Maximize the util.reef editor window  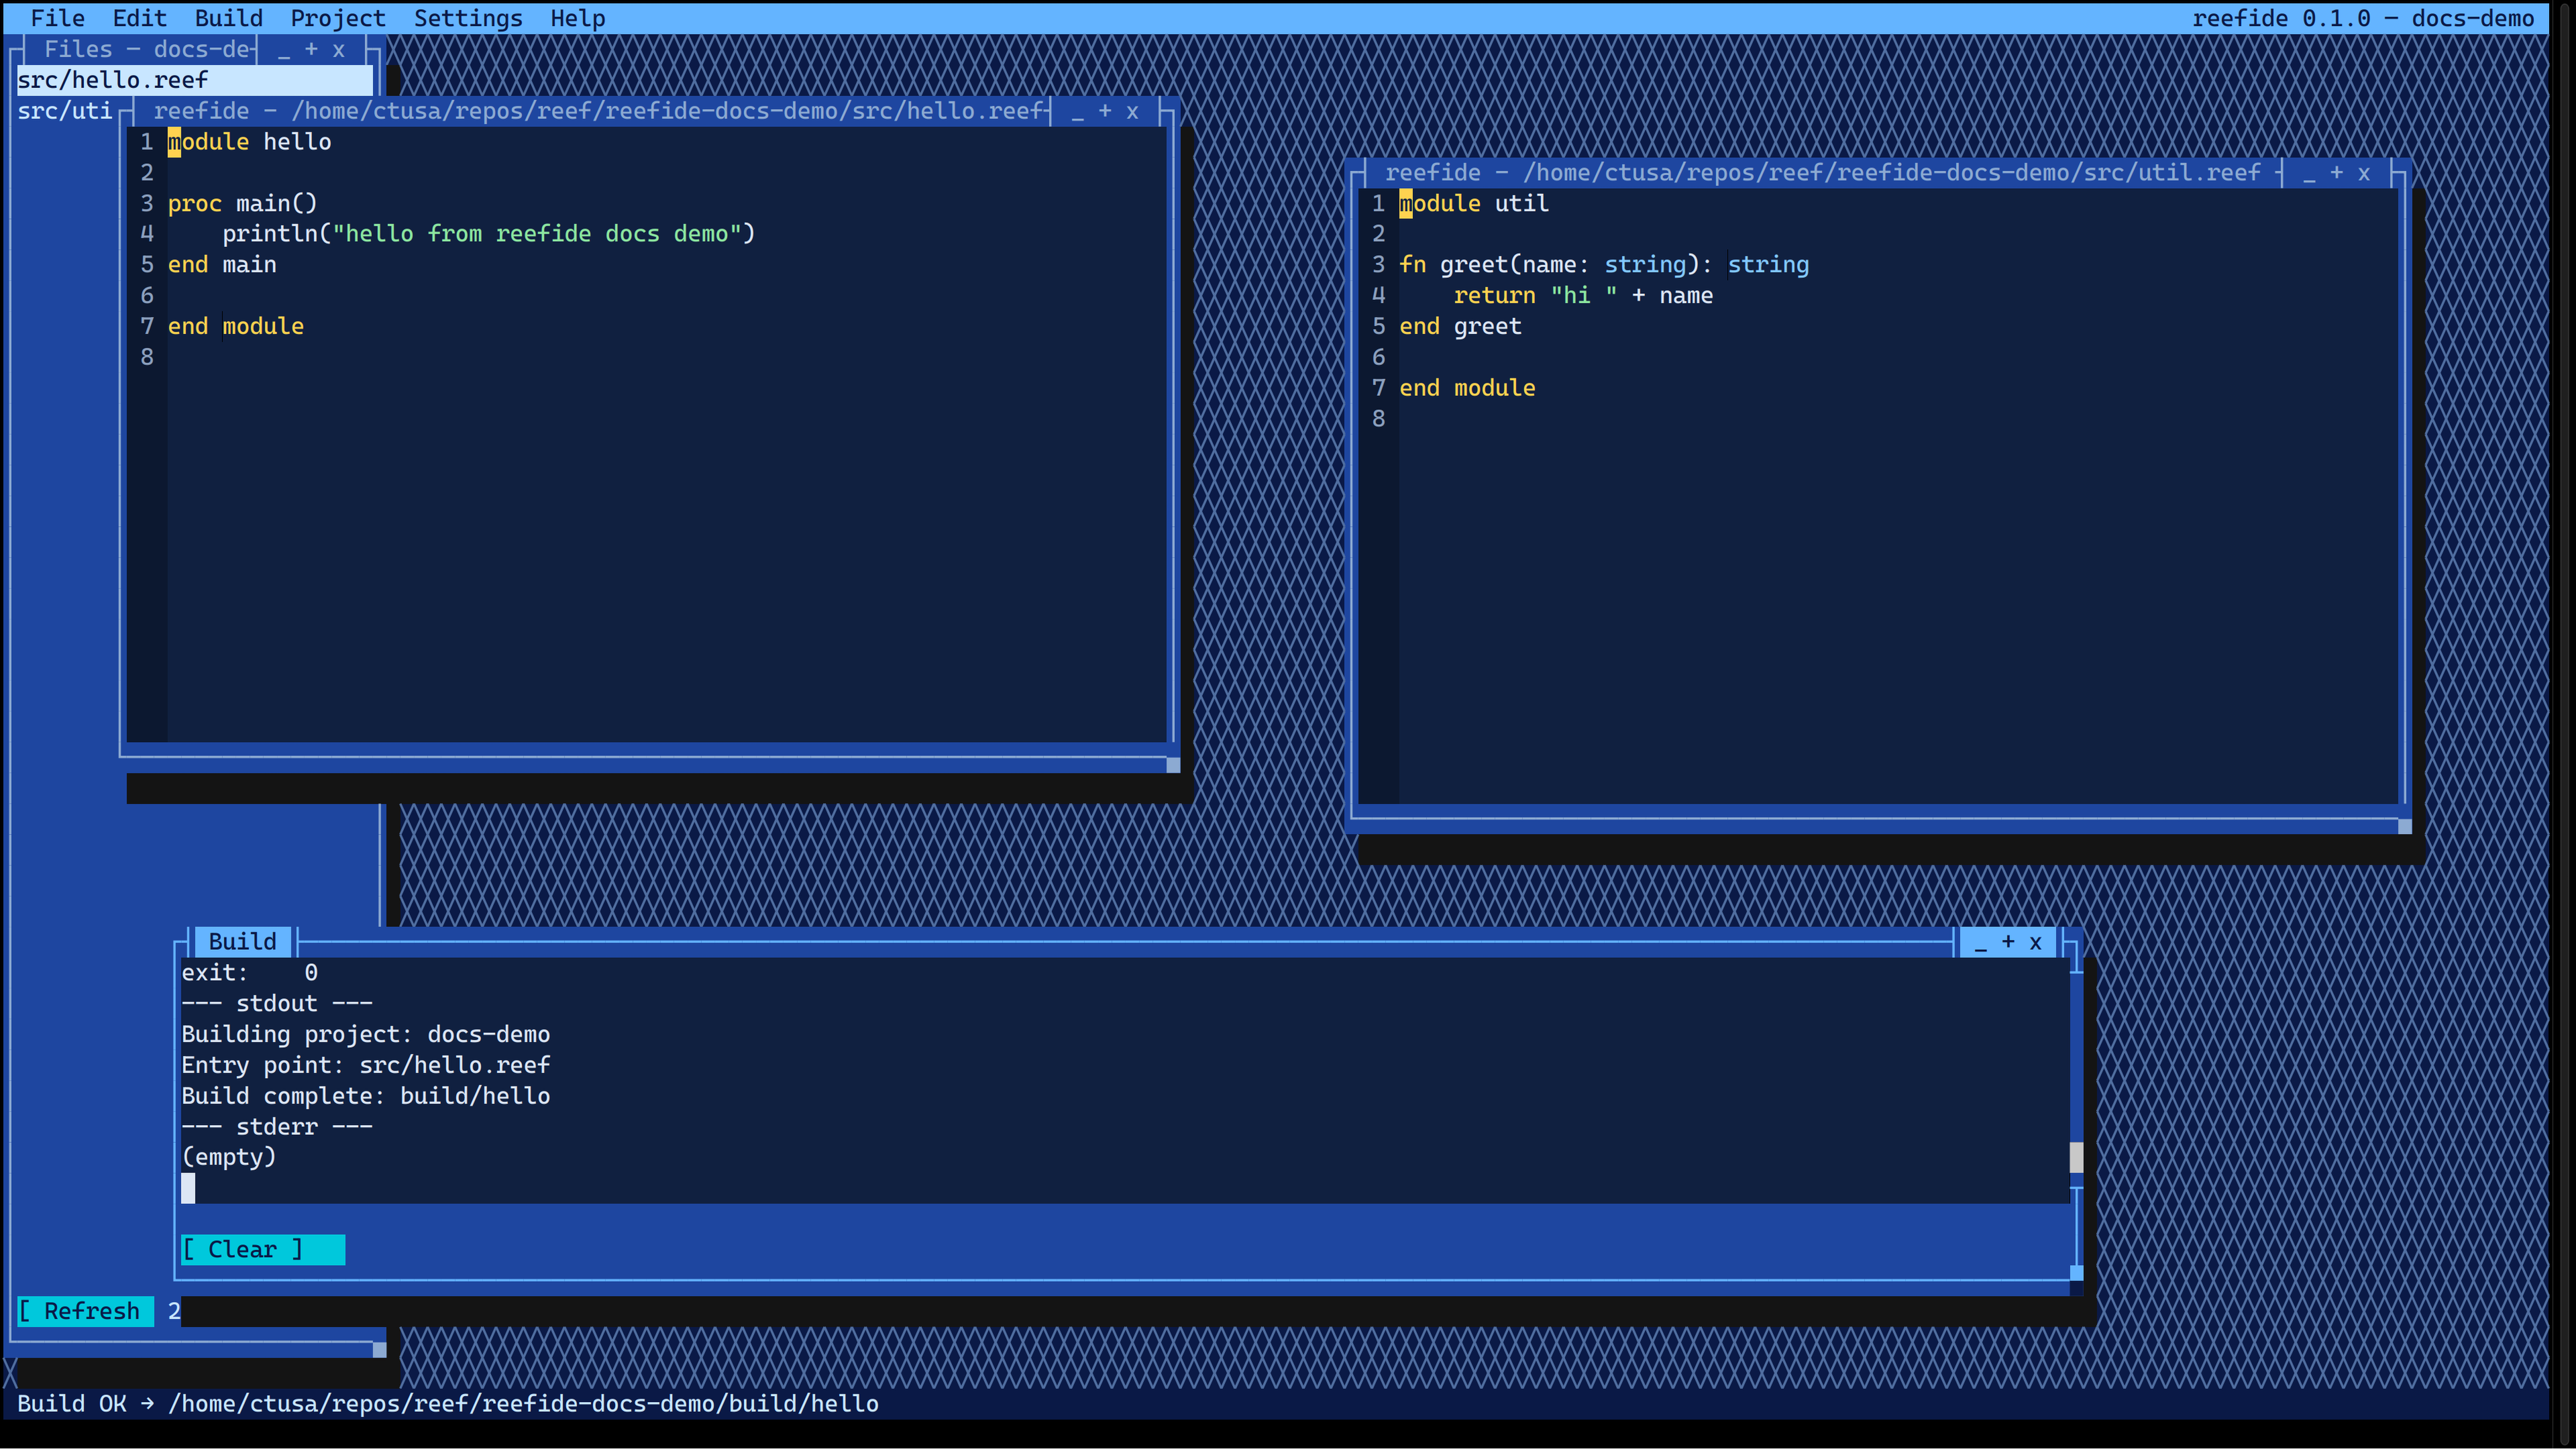(2337, 173)
